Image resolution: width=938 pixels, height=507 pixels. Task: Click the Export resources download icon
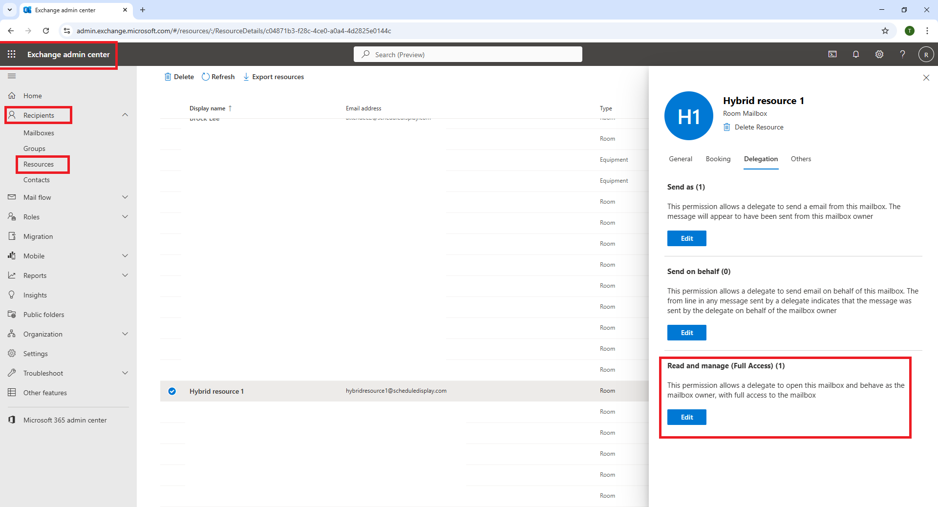coord(246,77)
